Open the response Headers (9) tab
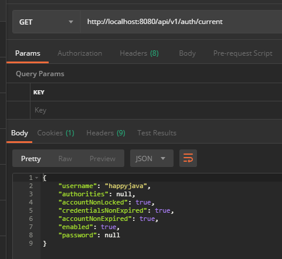Image resolution: width=282 pixels, height=259 pixels. [106, 133]
